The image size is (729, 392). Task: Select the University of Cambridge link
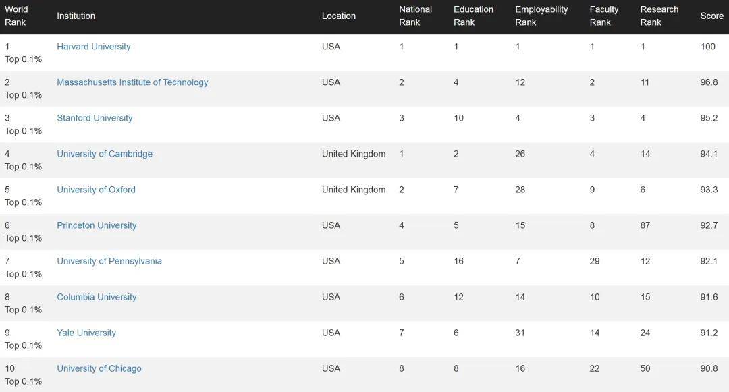[x=105, y=154]
